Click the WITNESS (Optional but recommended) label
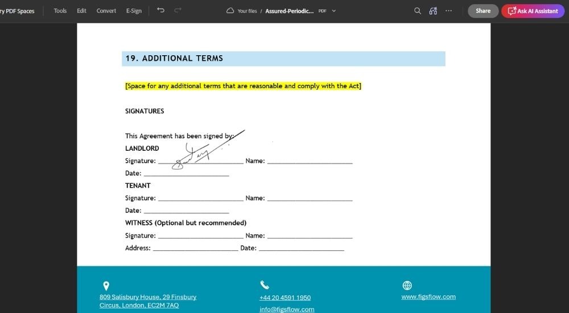 click(186, 223)
